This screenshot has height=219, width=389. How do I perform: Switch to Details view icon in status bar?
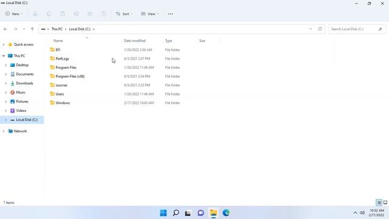pos(379,203)
